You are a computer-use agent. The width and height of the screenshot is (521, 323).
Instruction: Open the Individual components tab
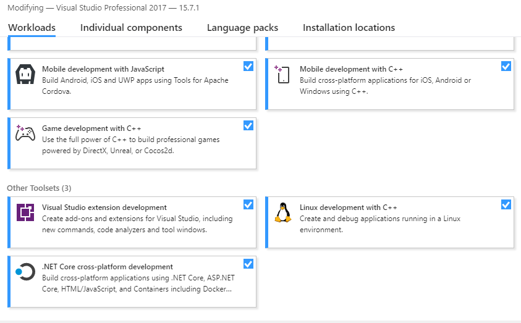pyautogui.click(x=131, y=28)
